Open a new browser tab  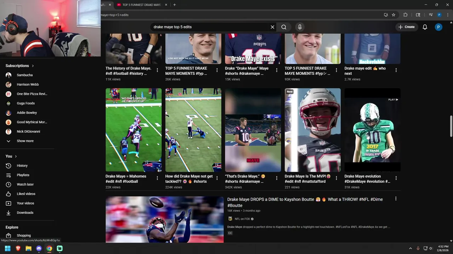pos(174,5)
